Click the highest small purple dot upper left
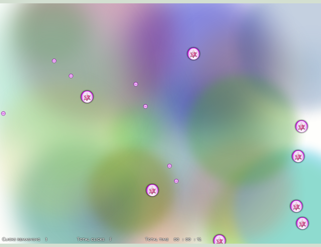The width and height of the screenshot is (321, 247). (54, 61)
